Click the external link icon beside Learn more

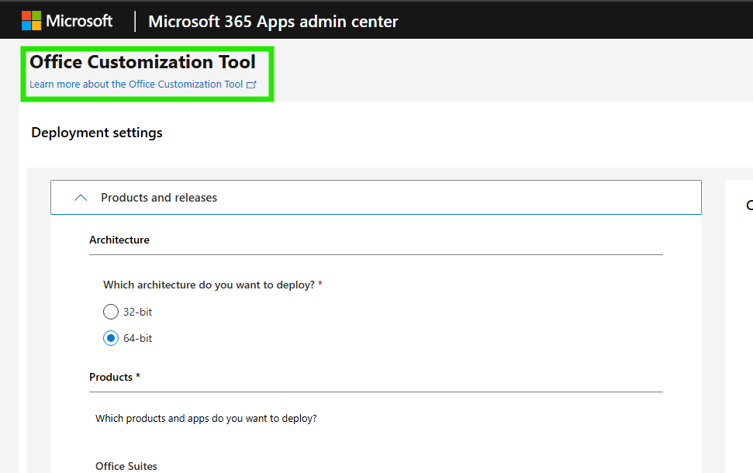(251, 85)
